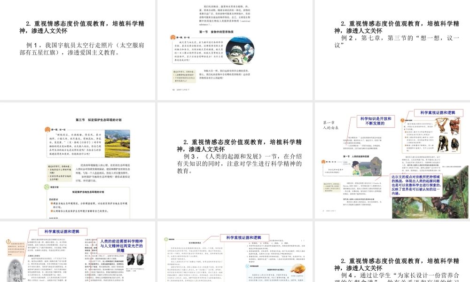Open the slide with 第一章 人的由来 page
Screen dimensions: 470x282
pyautogui.click(x=392, y=161)
